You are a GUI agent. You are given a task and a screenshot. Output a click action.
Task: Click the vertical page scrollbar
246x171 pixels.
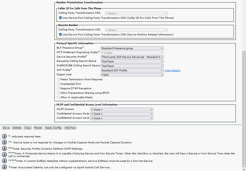coord(244,107)
